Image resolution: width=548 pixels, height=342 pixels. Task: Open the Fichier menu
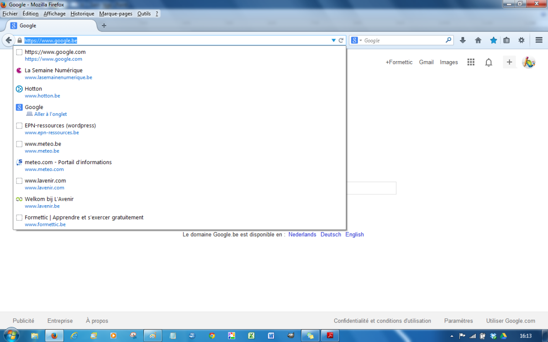click(x=10, y=14)
